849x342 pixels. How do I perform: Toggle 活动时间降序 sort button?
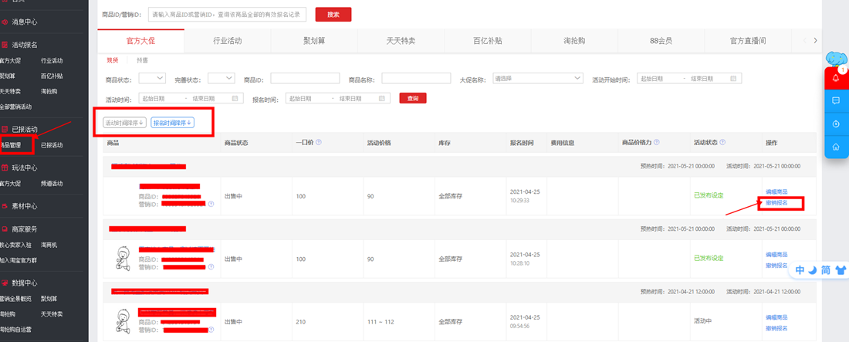pyautogui.click(x=124, y=123)
